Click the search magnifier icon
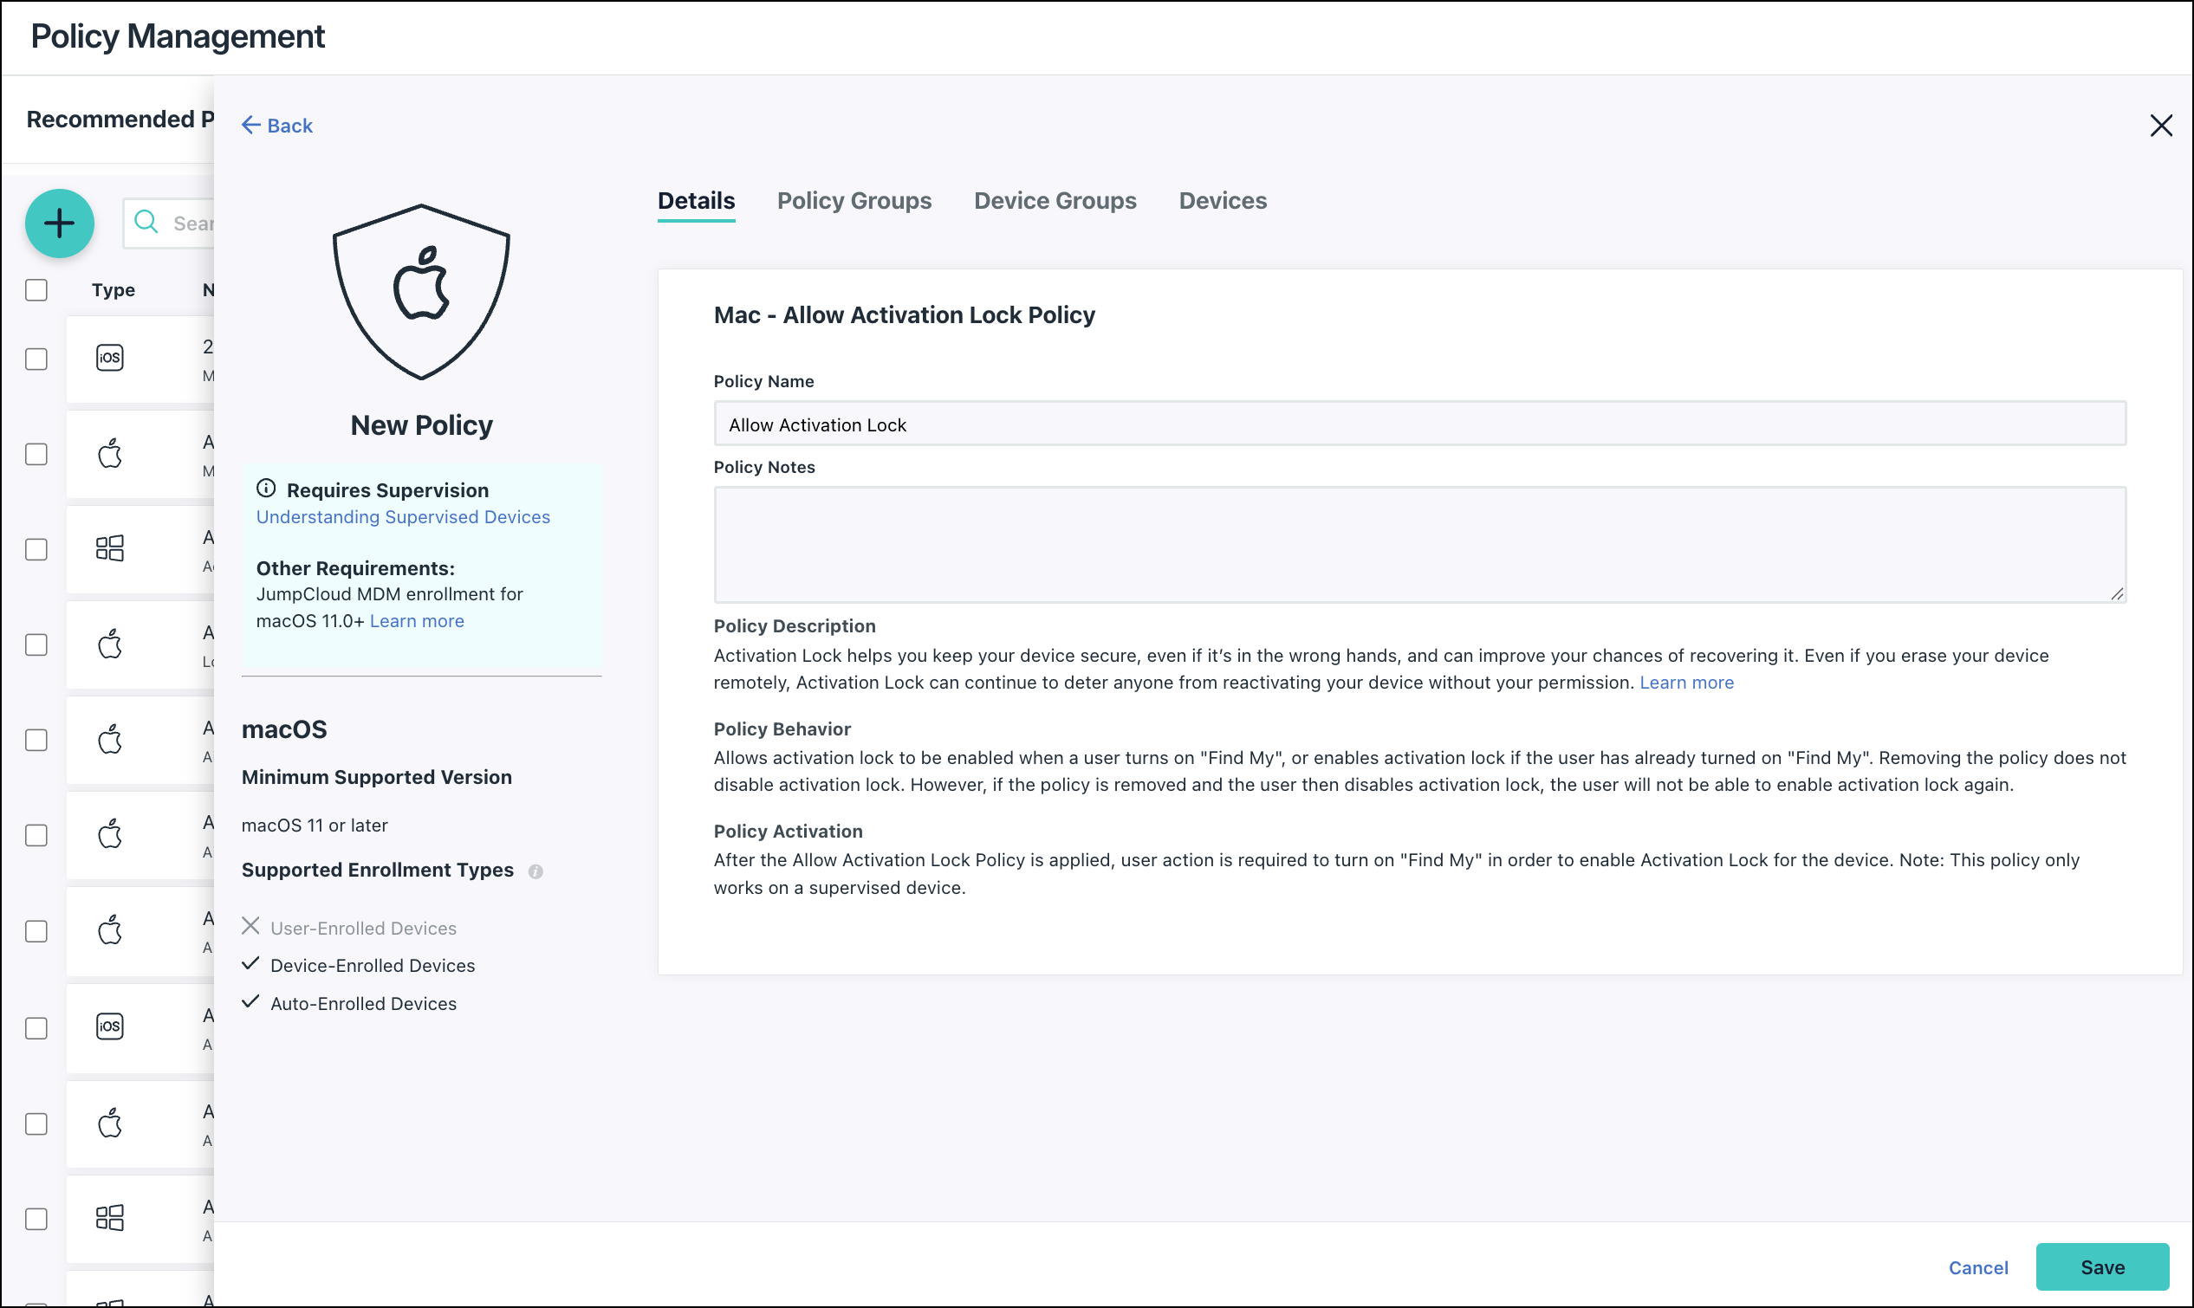Screen dimensions: 2194x1308 tap(146, 223)
